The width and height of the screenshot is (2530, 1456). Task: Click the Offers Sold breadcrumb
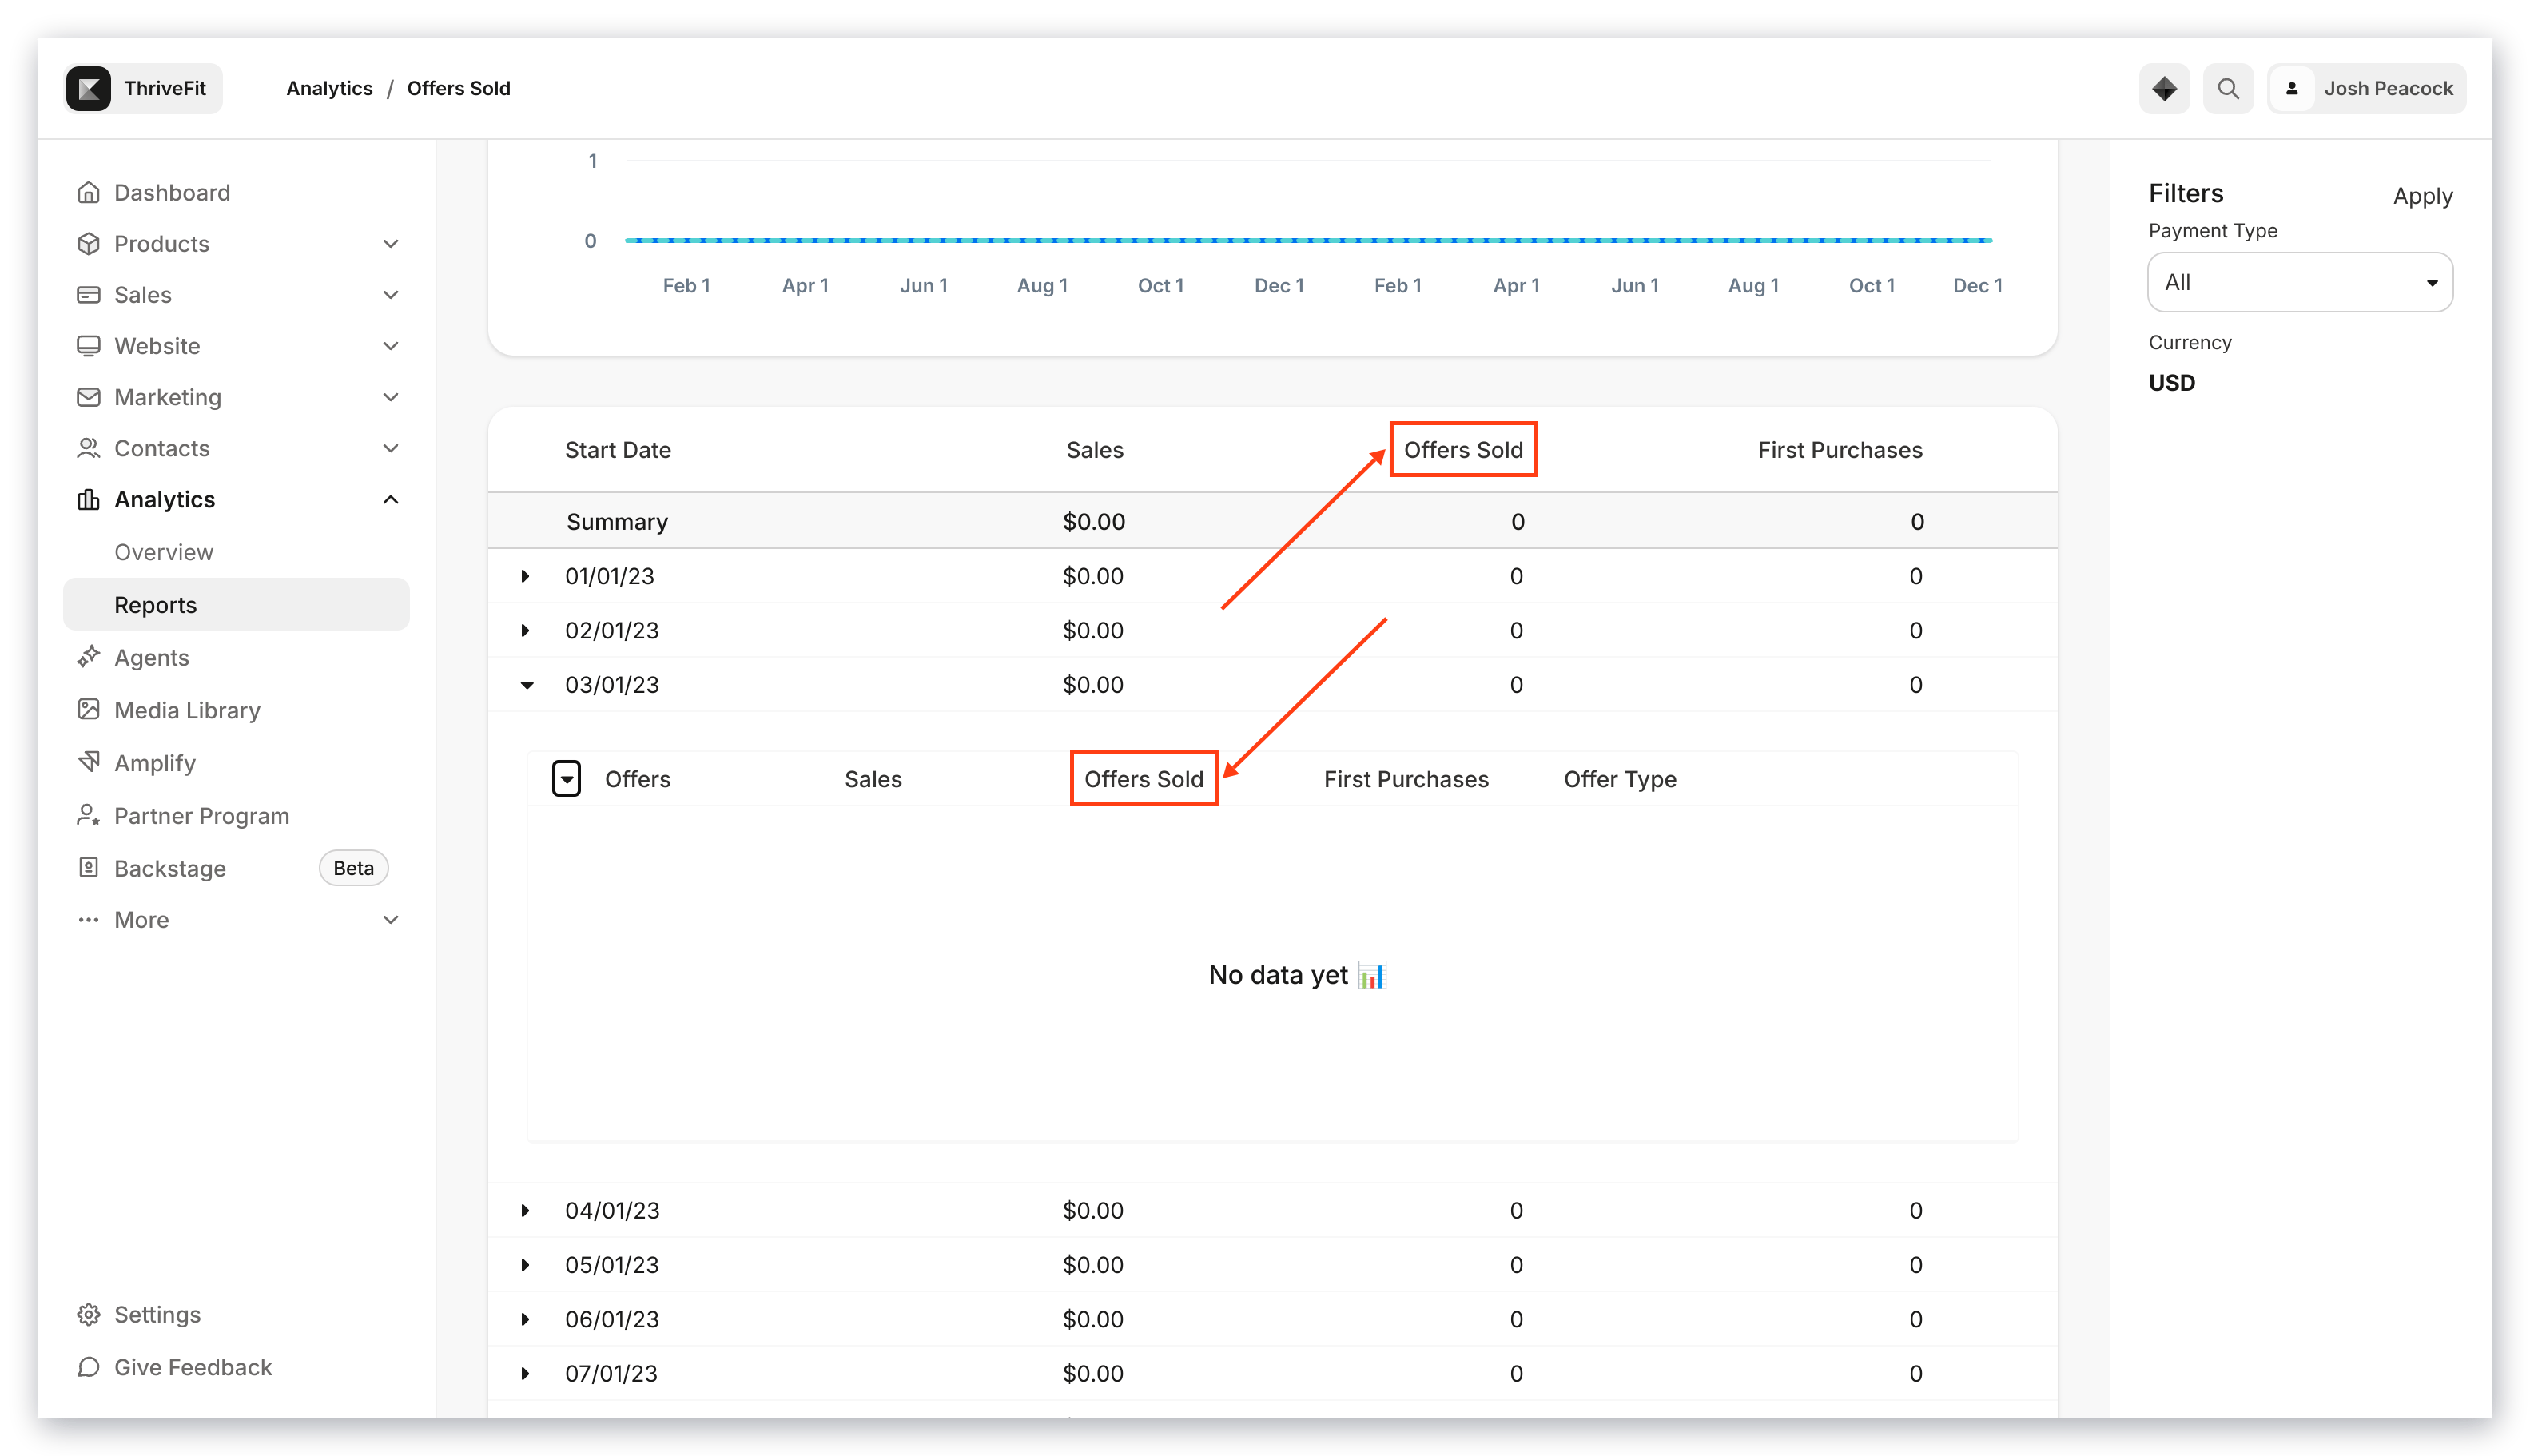point(458,88)
